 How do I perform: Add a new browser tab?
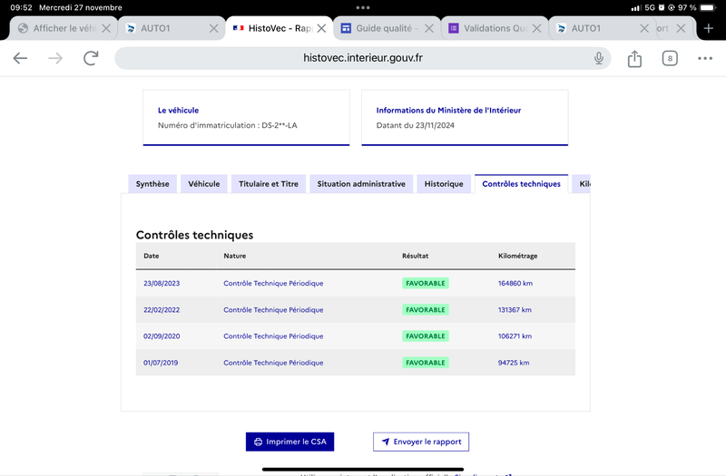click(709, 28)
